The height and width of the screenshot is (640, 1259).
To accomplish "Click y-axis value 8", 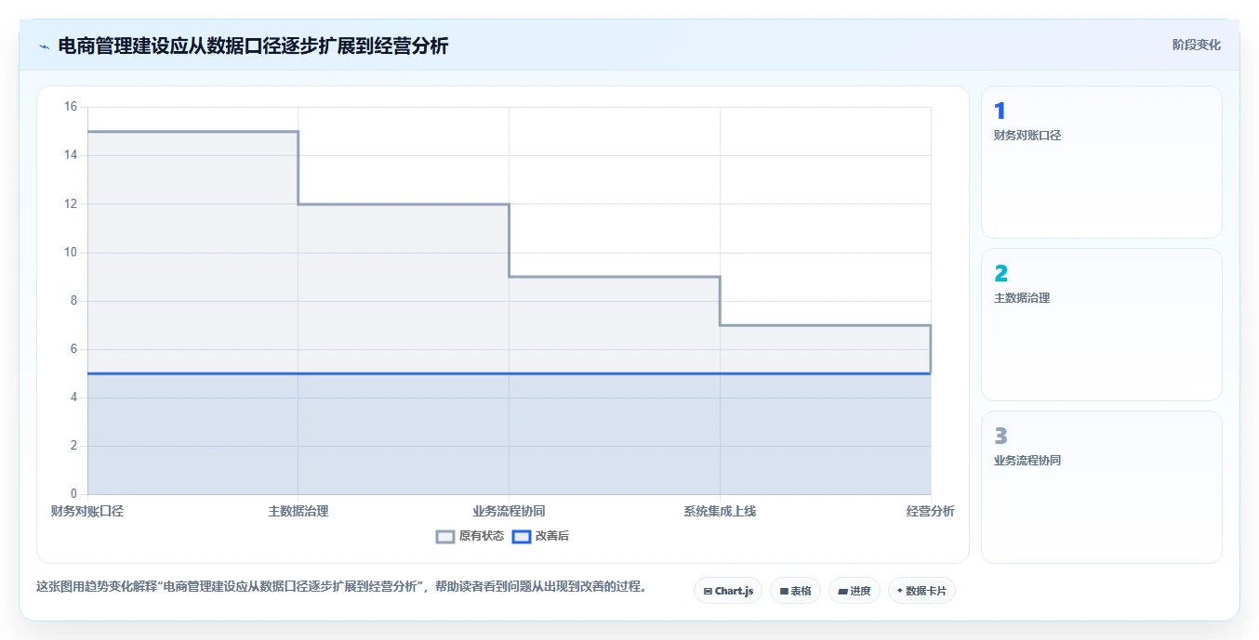I will (74, 301).
